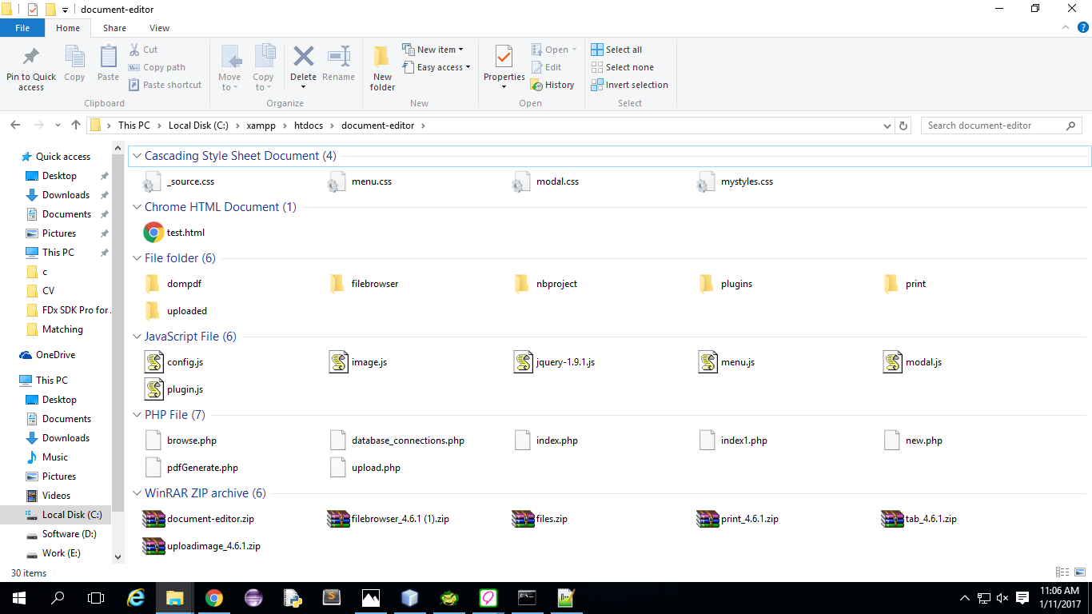
Task: Click the Delete ribbon button
Action: 303,68
